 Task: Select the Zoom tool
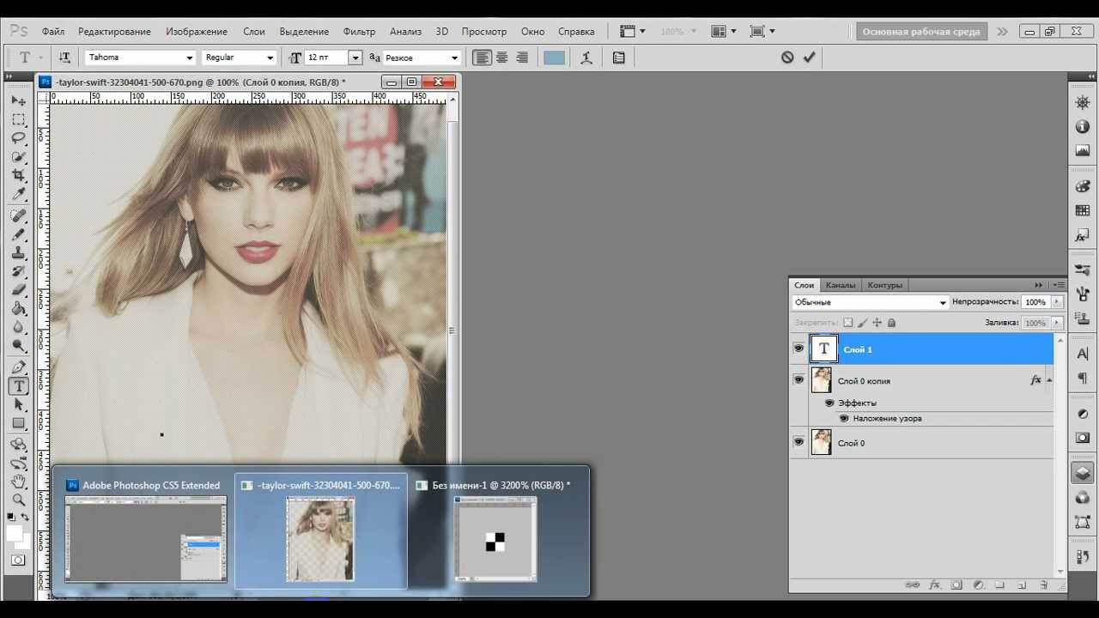[x=18, y=500]
